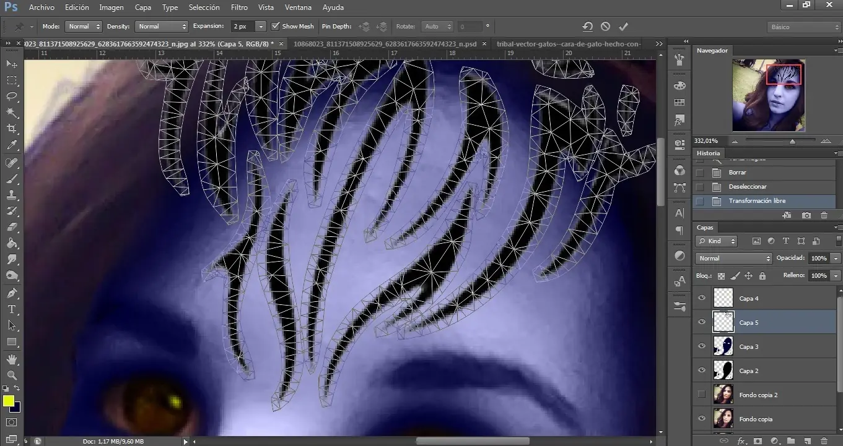Open the layer filter Kind dropdown
The width and height of the screenshot is (843, 446).
click(717, 241)
